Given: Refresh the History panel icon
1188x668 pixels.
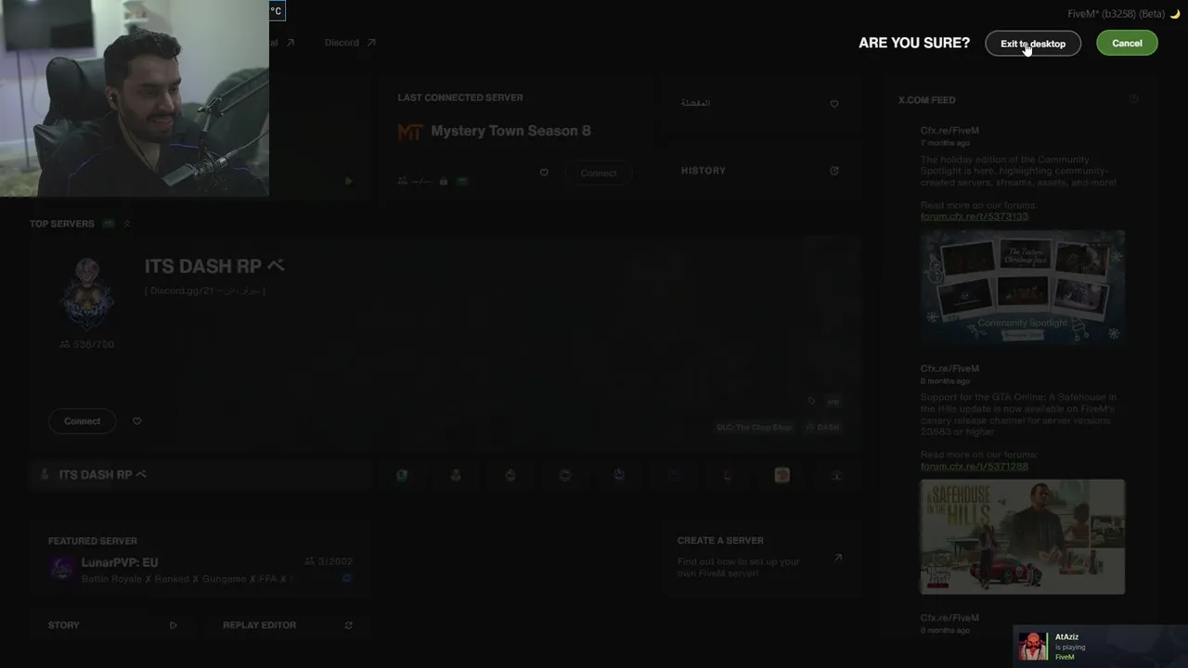Looking at the screenshot, I should pyautogui.click(x=834, y=171).
